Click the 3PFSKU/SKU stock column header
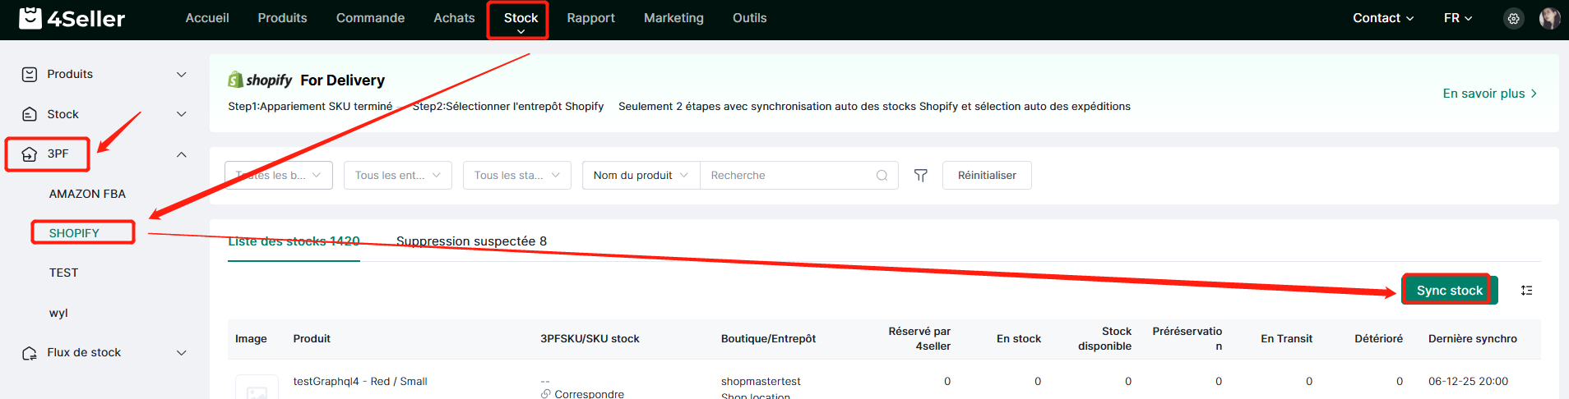The height and width of the screenshot is (399, 1569). tap(590, 339)
